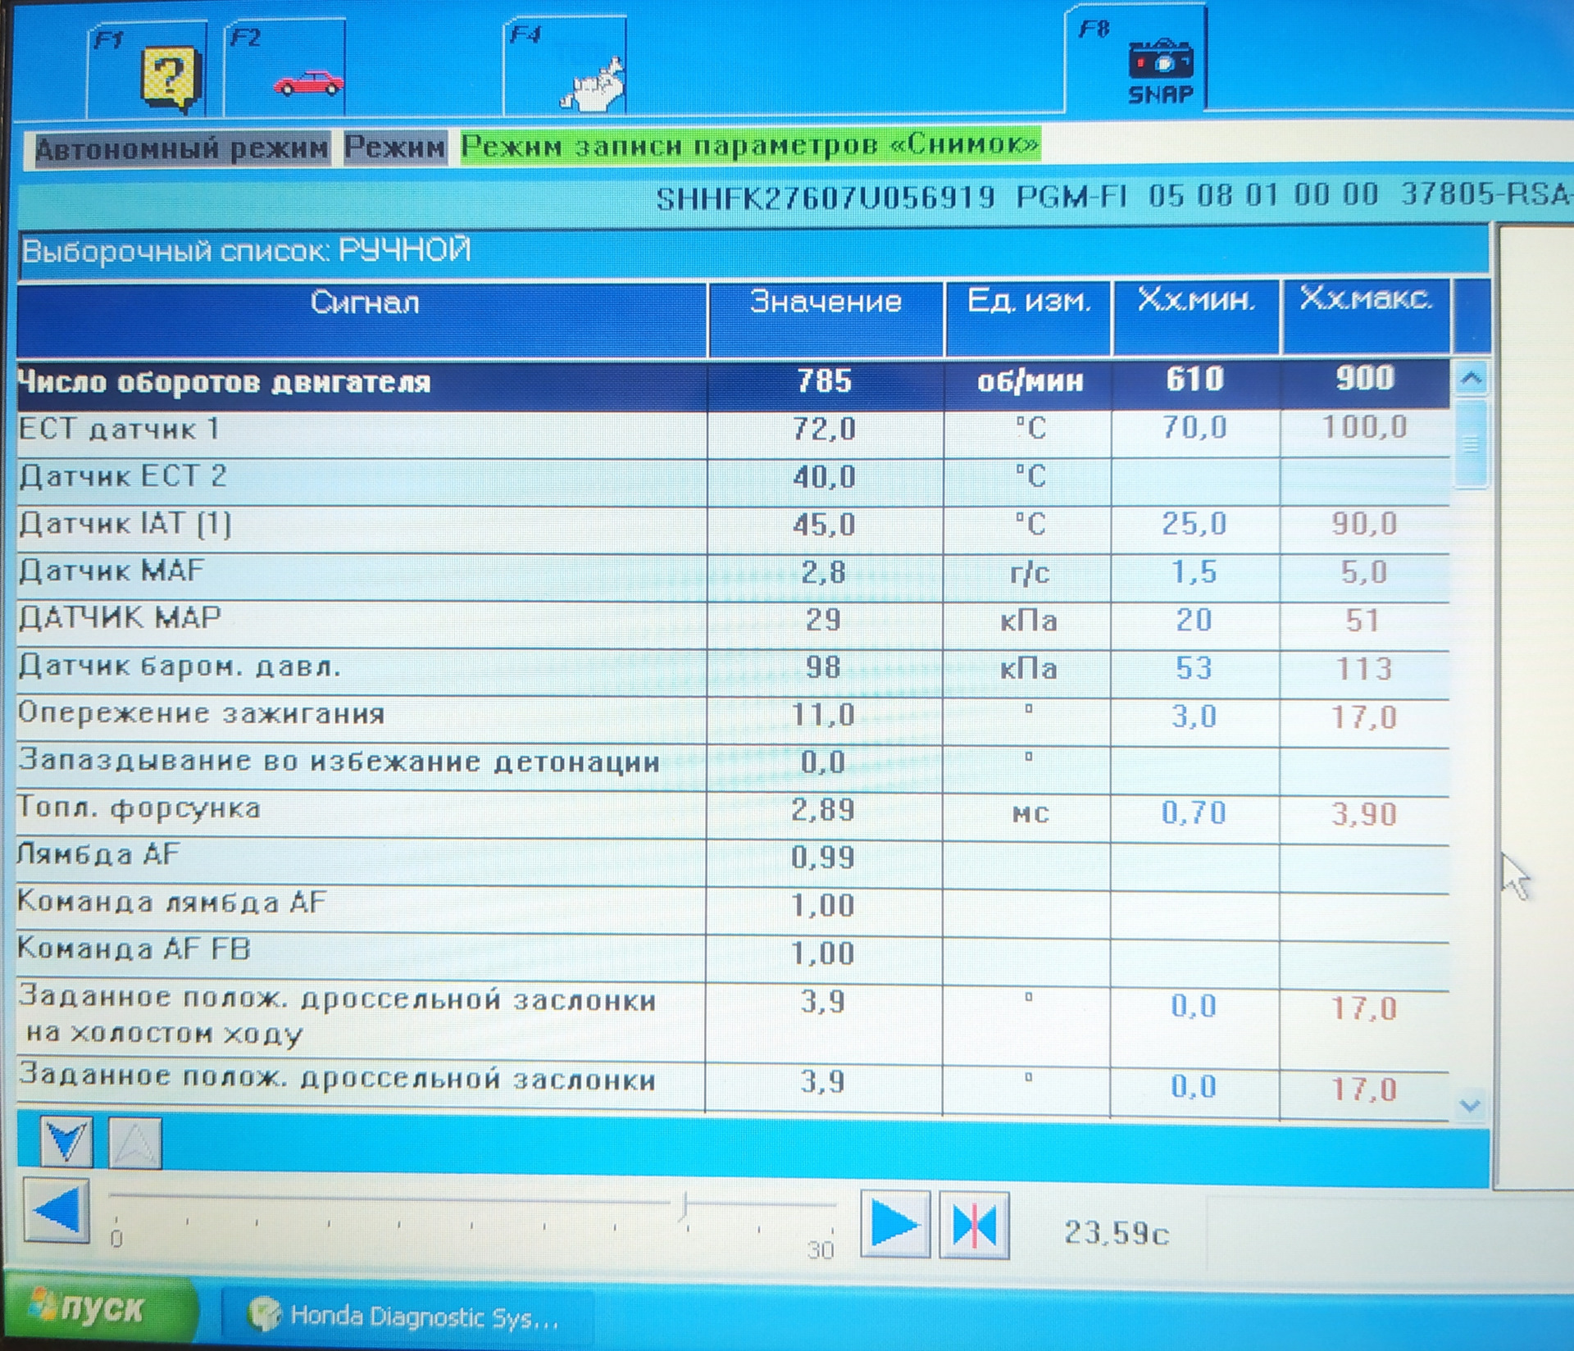Click the 785 engine rpm value
Screen dimensions: 1574x1351
(825, 381)
